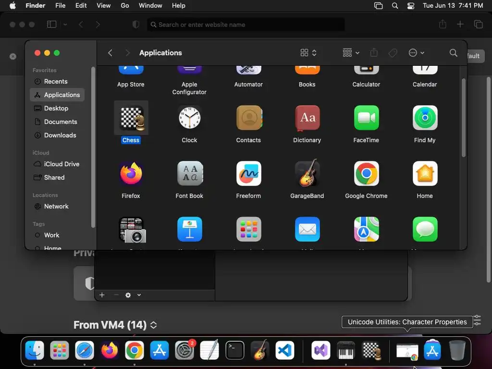Viewport: 492px width, 369px height.
Task: Click the Finder share toolbar icon
Action: pos(374,52)
